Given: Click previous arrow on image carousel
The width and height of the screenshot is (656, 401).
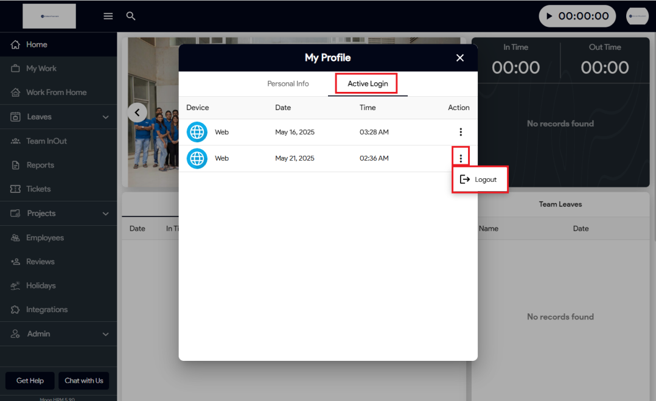Looking at the screenshot, I should pos(138,112).
